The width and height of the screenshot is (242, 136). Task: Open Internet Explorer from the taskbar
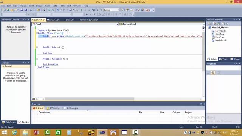pyautogui.click(x=14, y=133)
